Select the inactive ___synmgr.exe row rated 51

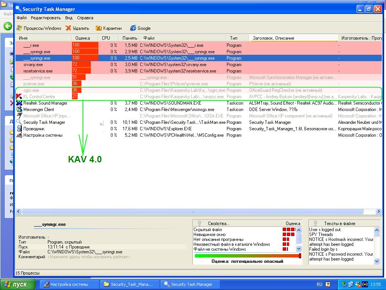[x=199, y=77]
